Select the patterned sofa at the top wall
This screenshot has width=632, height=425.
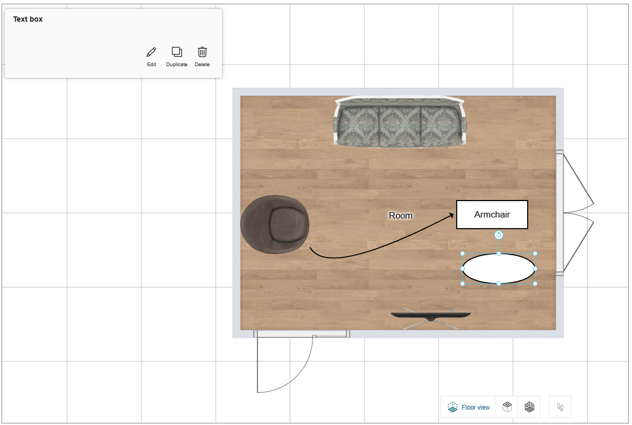pyautogui.click(x=400, y=121)
